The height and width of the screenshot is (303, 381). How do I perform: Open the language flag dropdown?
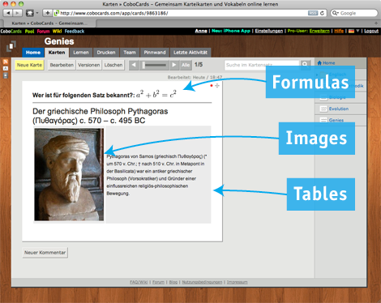click(x=354, y=31)
